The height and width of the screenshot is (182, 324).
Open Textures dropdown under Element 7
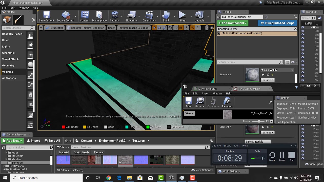click(267, 133)
